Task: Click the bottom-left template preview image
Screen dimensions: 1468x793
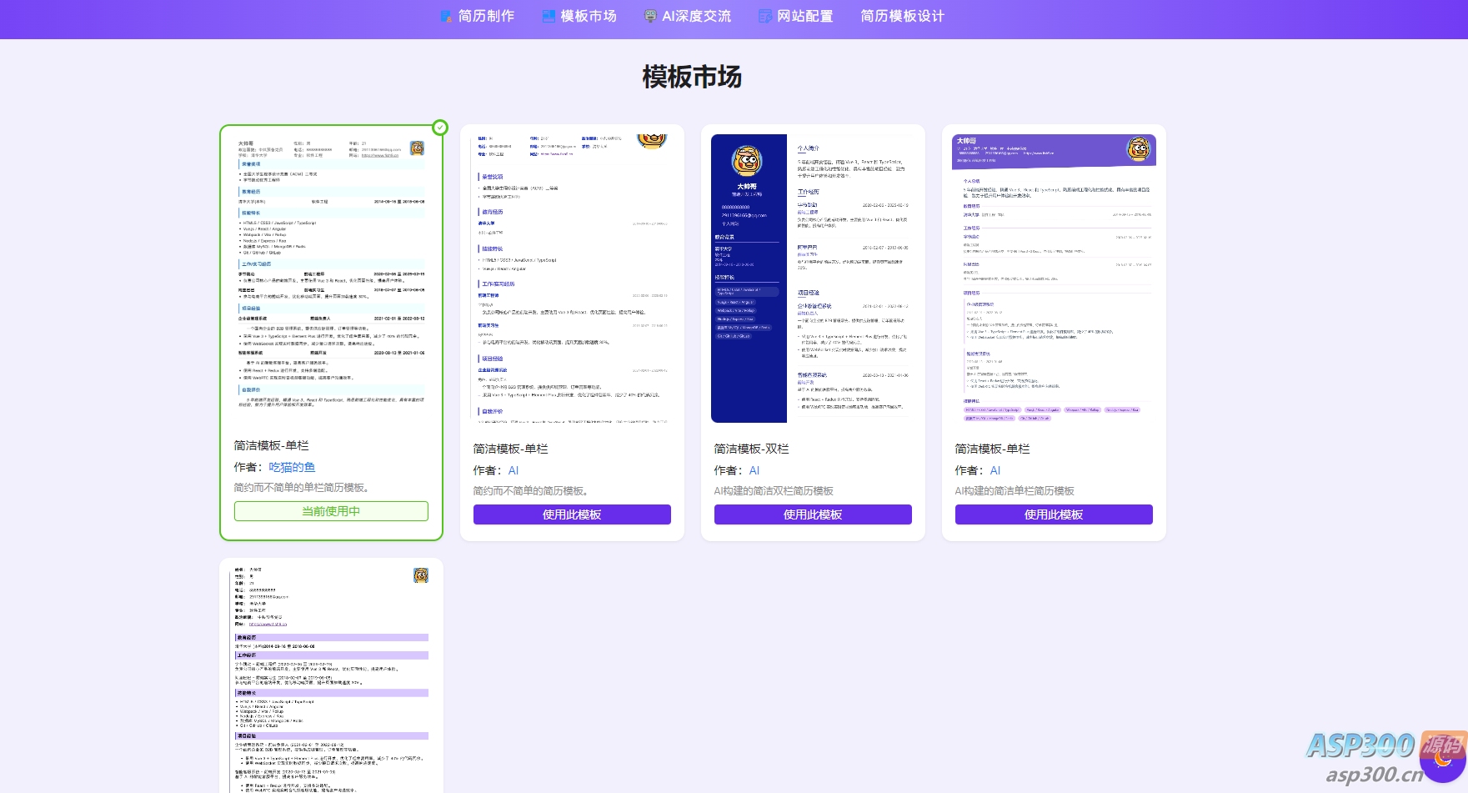Action: pyautogui.click(x=330, y=675)
